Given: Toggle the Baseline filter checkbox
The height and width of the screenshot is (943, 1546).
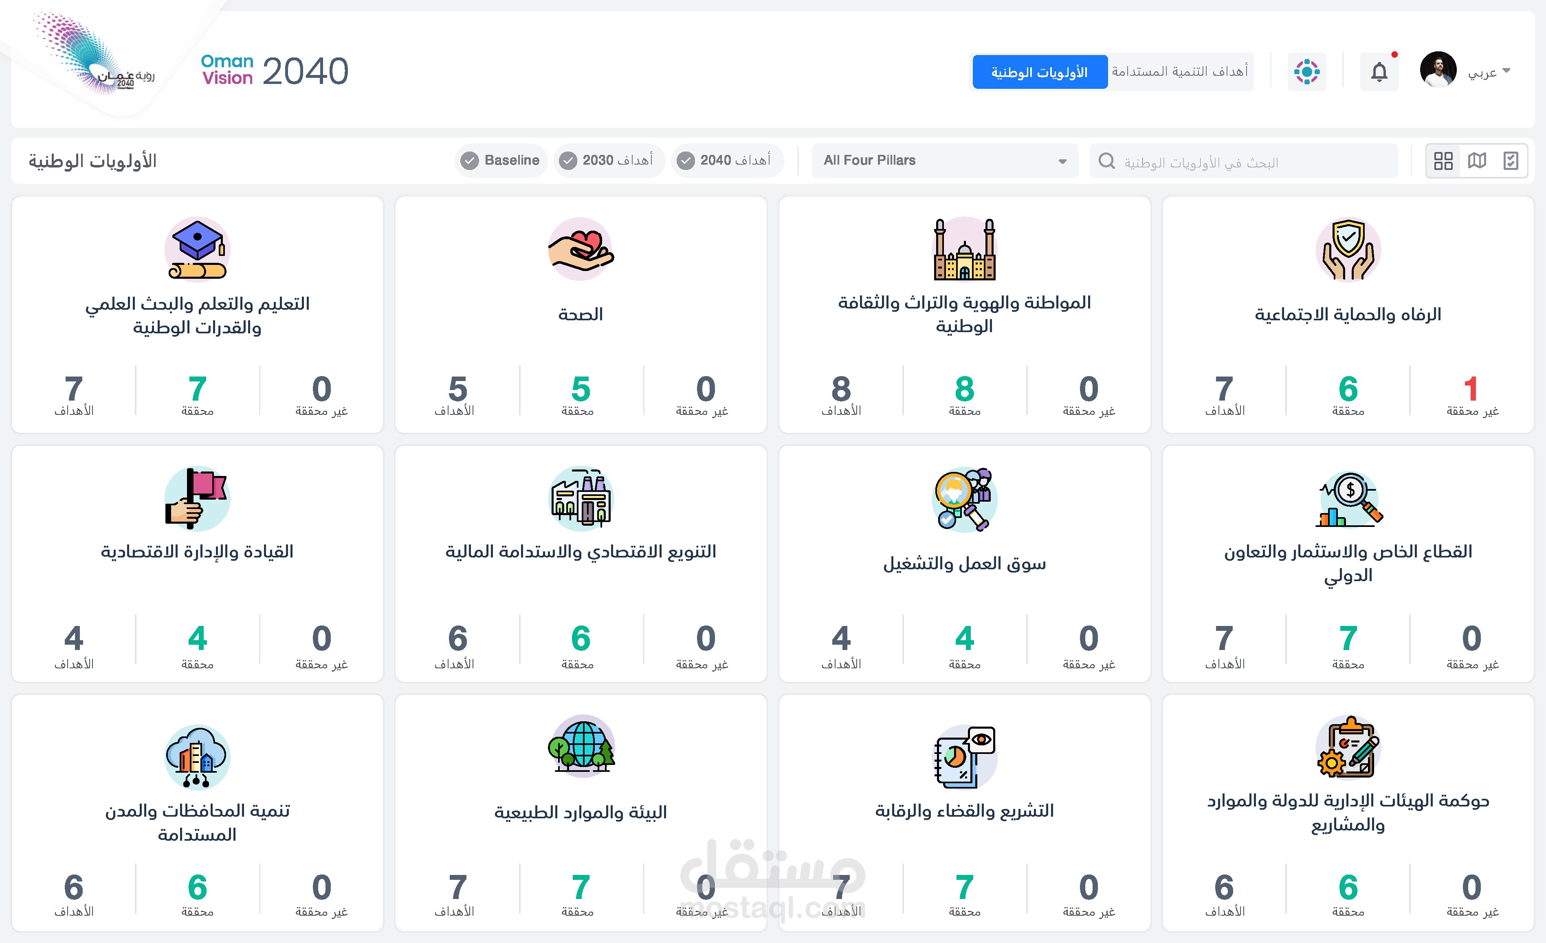Looking at the screenshot, I should [x=470, y=161].
